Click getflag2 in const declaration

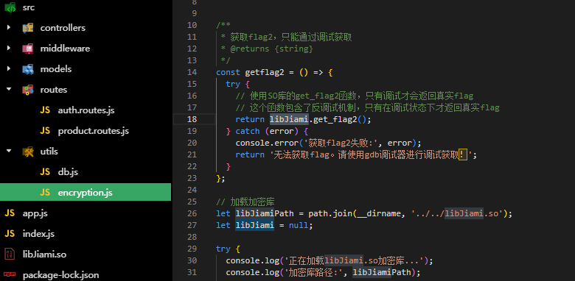pyautogui.click(x=265, y=72)
